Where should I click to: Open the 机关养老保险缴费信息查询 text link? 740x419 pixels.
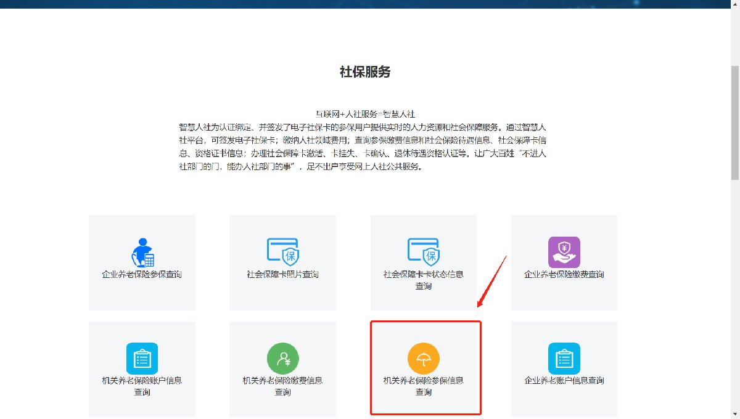pyautogui.click(x=282, y=386)
